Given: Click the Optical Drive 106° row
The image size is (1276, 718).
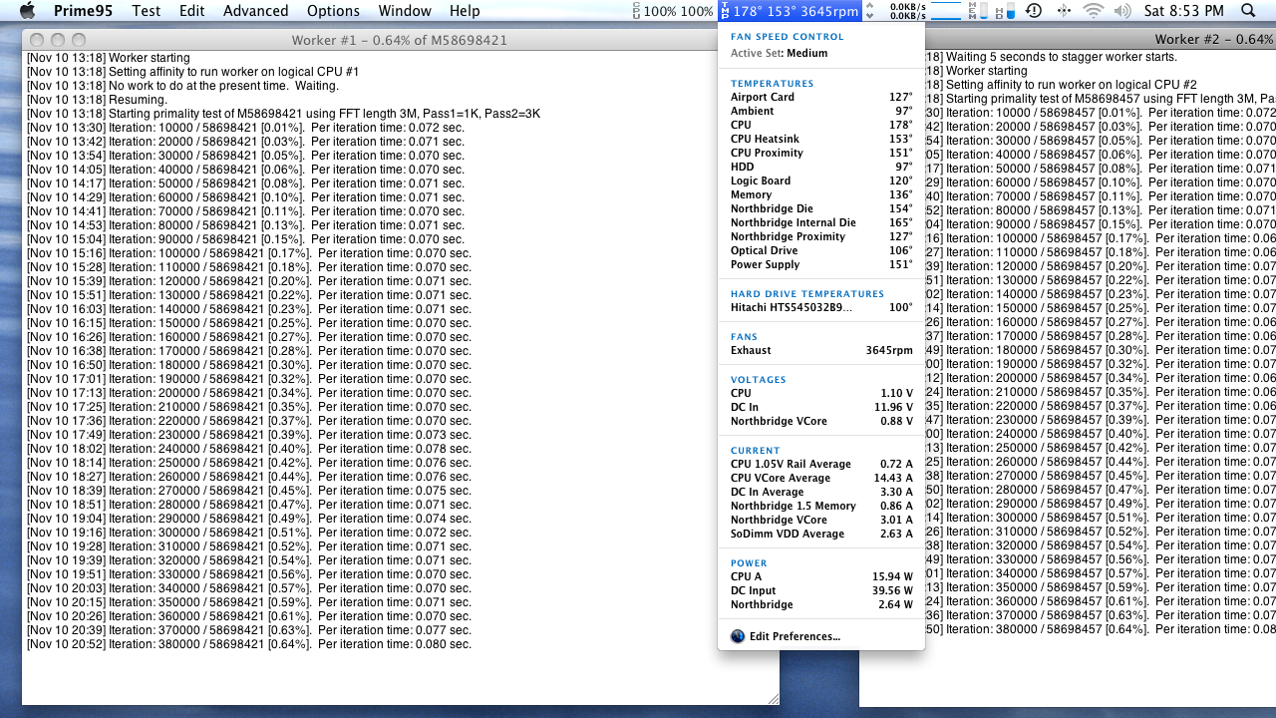Looking at the screenshot, I should point(821,250).
